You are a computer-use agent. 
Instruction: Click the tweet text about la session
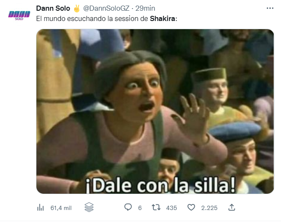(x=107, y=19)
